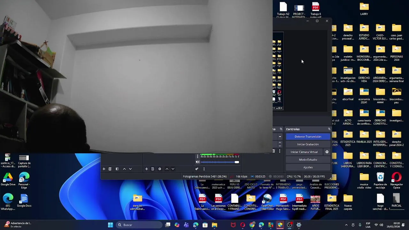Open Google Chrome from the taskbar
This screenshot has height=230, width=409.
(x=252, y=225)
